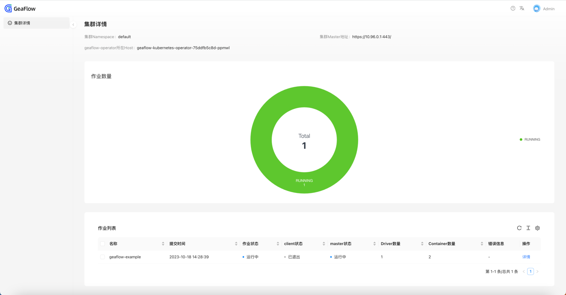
Task: Click the Admin avatar icon
Action: pyautogui.click(x=537, y=8)
